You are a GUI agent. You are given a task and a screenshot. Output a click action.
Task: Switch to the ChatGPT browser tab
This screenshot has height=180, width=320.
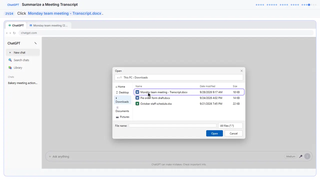pos(16,25)
